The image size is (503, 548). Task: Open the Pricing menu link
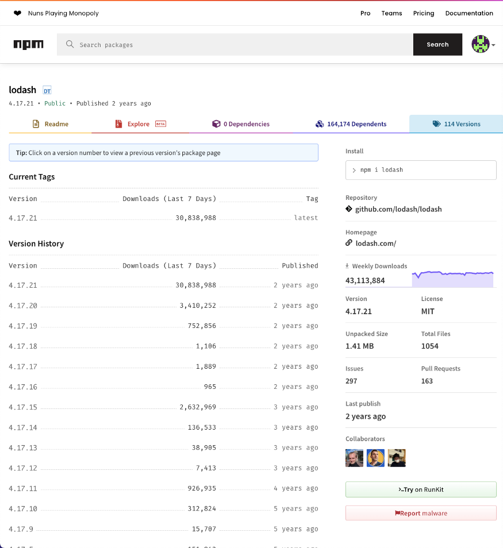coord(423,13)
